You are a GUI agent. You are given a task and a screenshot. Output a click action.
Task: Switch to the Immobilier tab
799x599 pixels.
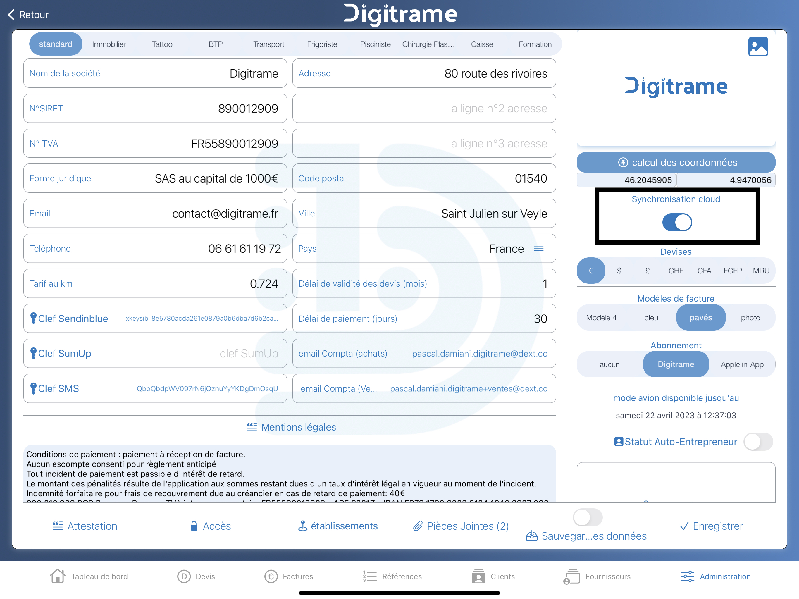click(x=109, y=44)
